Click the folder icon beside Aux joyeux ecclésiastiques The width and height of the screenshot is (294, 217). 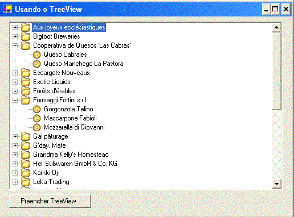coord(26,27)
